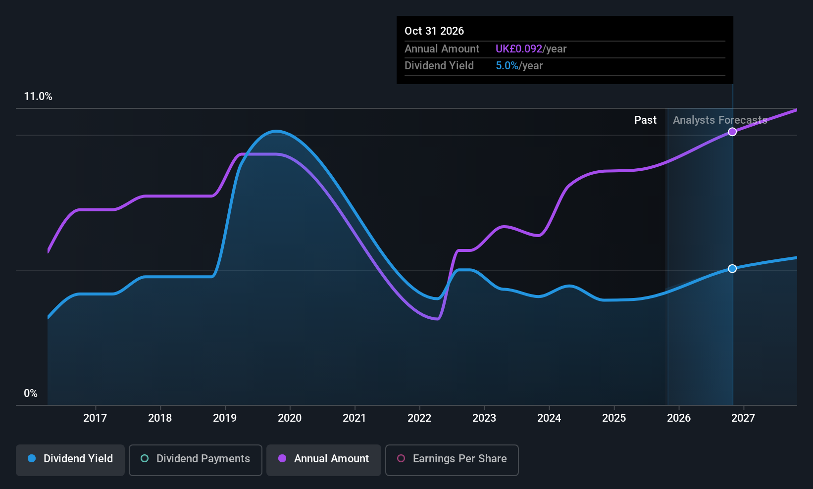Image resolution: width=813 pixels, height=489 pixels.
Task: Click the Analysts Forecasts label
Action: tap(720, 120)
